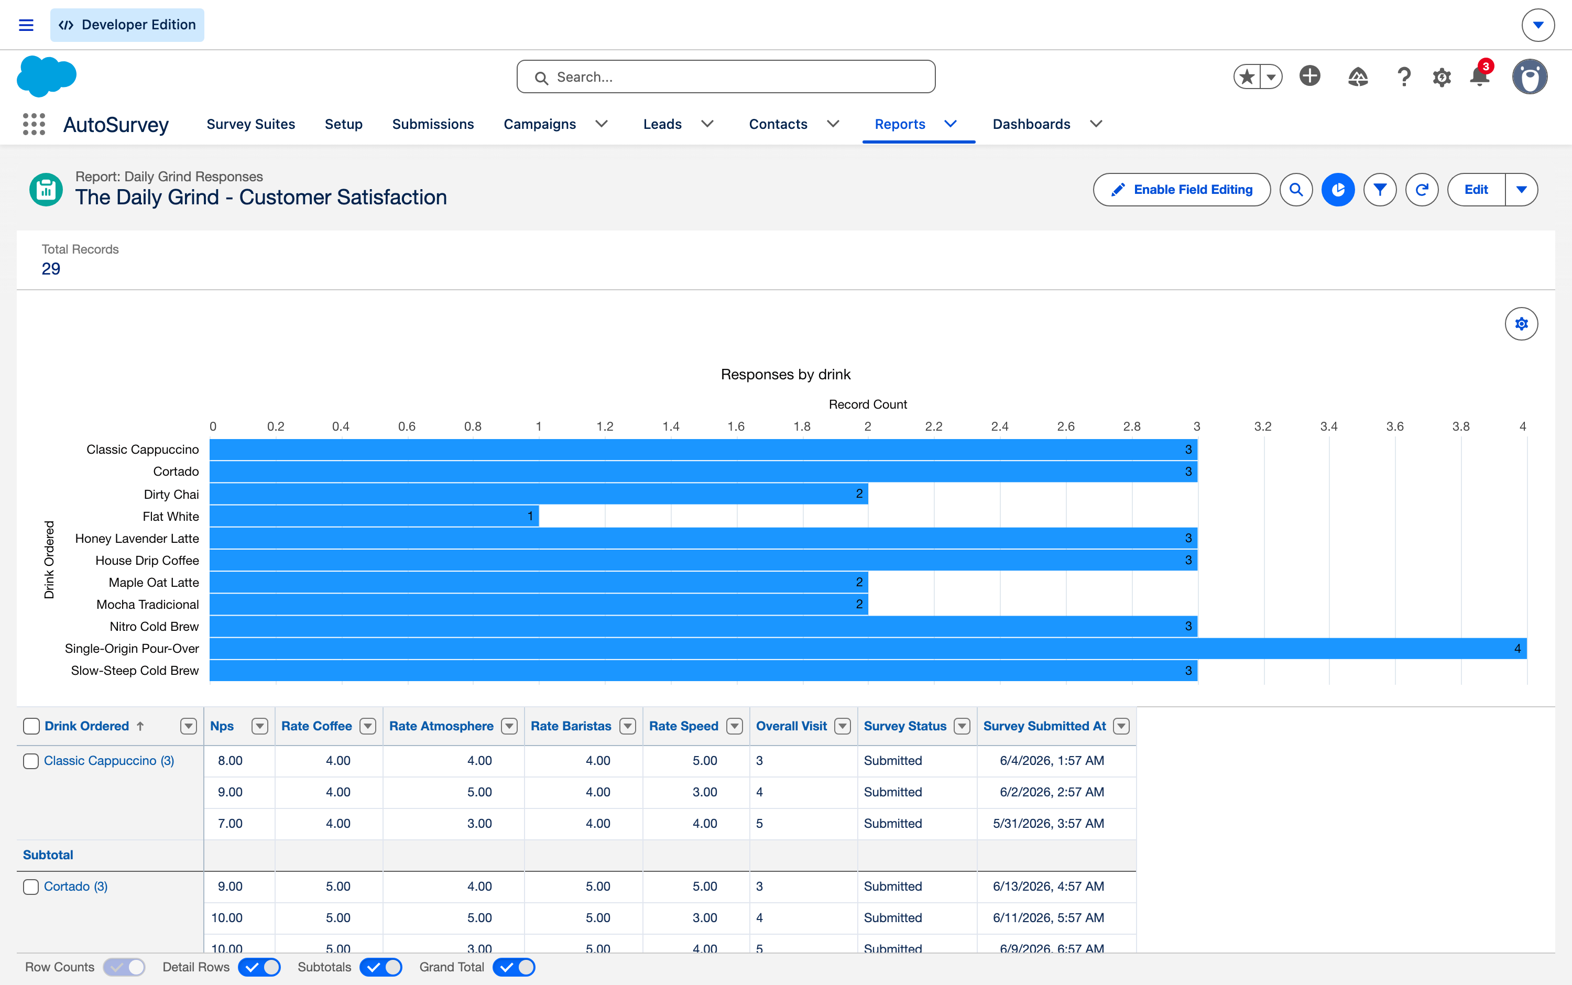Expand the Dashboards tab chevron
Screen dimensions: 1572x985
click(1096, 124)
